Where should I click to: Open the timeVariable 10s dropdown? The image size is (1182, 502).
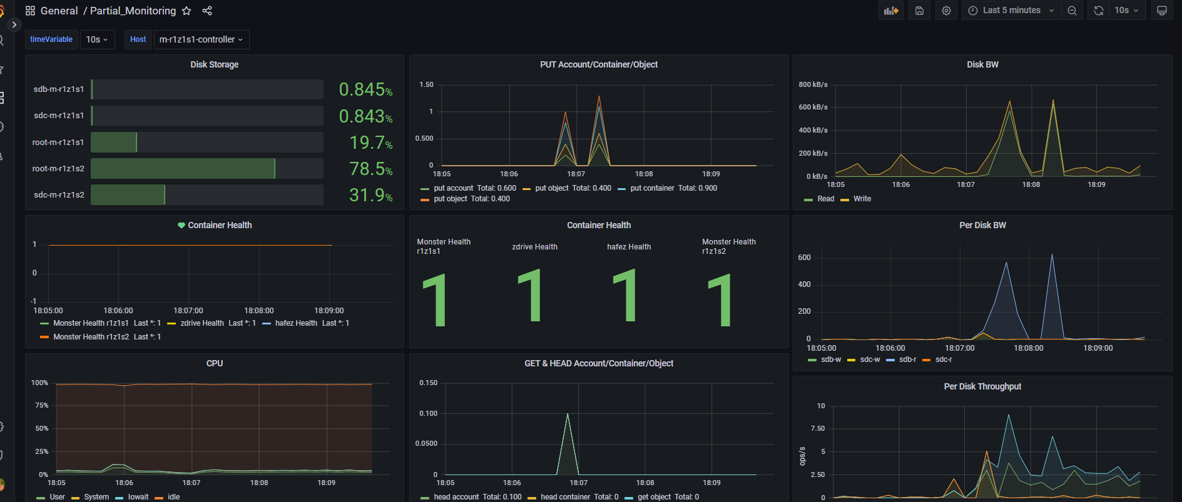click(97, 39)
